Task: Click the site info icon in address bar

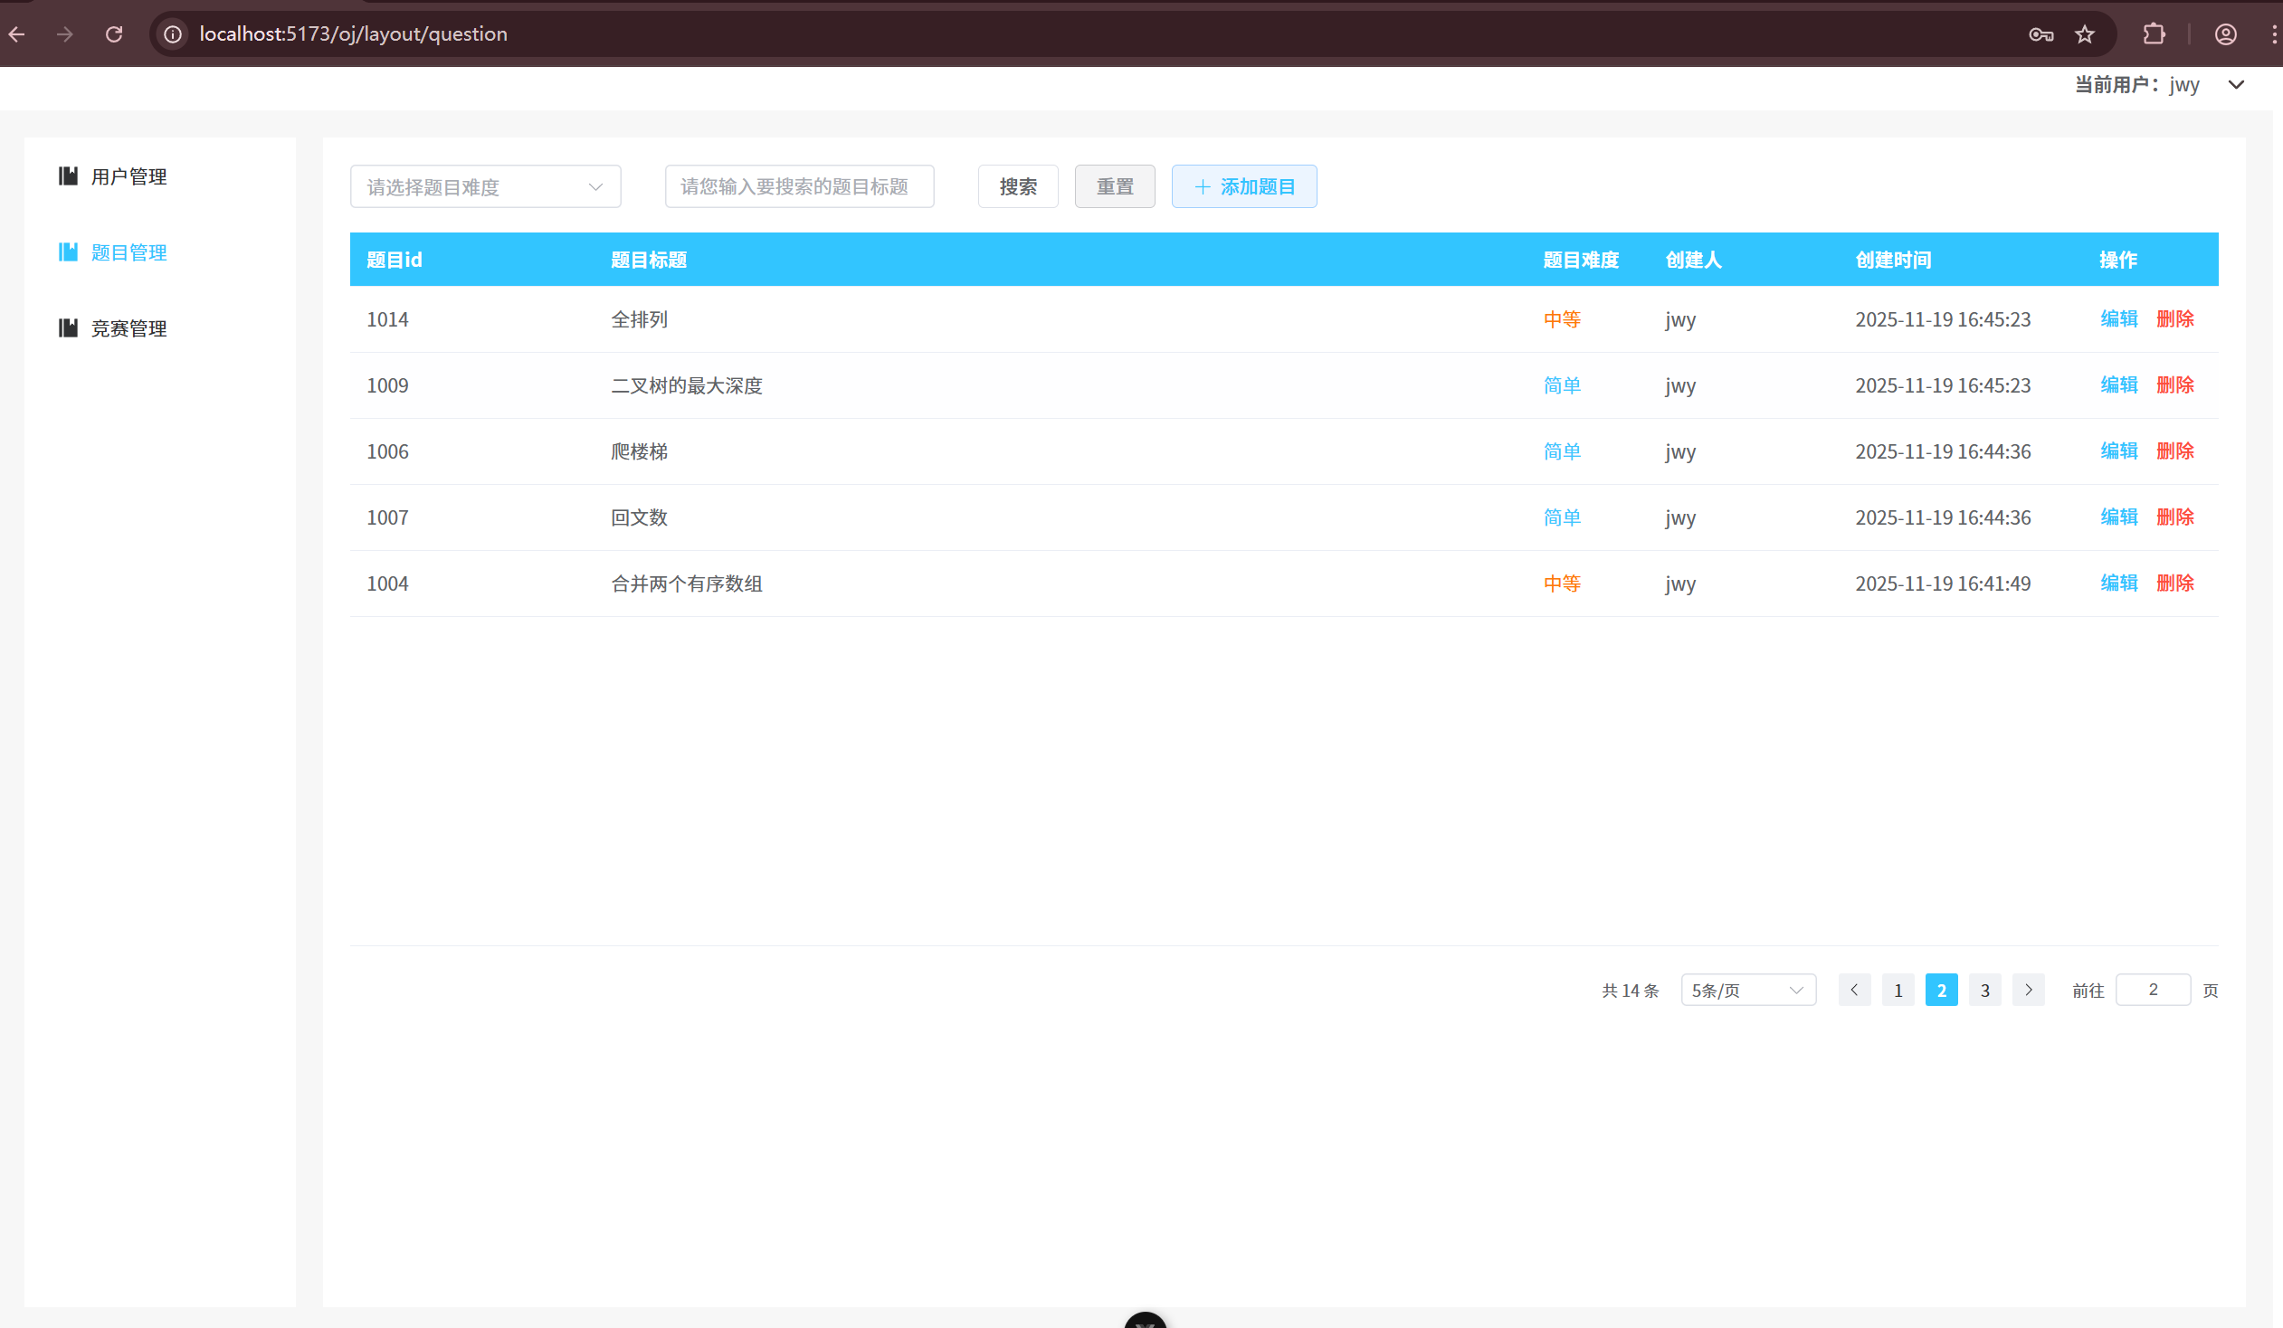Action: 172,33
